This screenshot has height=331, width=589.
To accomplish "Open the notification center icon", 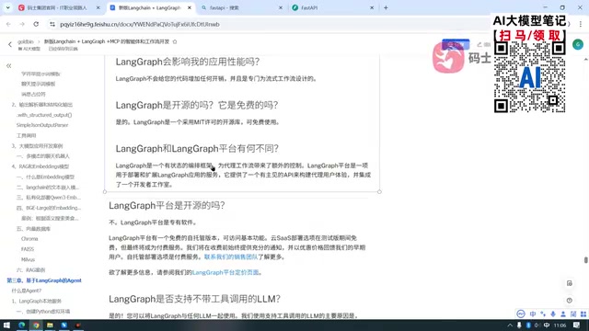I will point(577,325).
